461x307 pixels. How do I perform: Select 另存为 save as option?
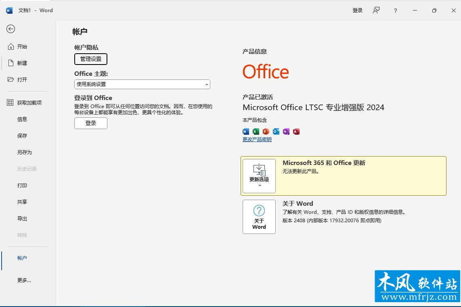tap(25, 152)
